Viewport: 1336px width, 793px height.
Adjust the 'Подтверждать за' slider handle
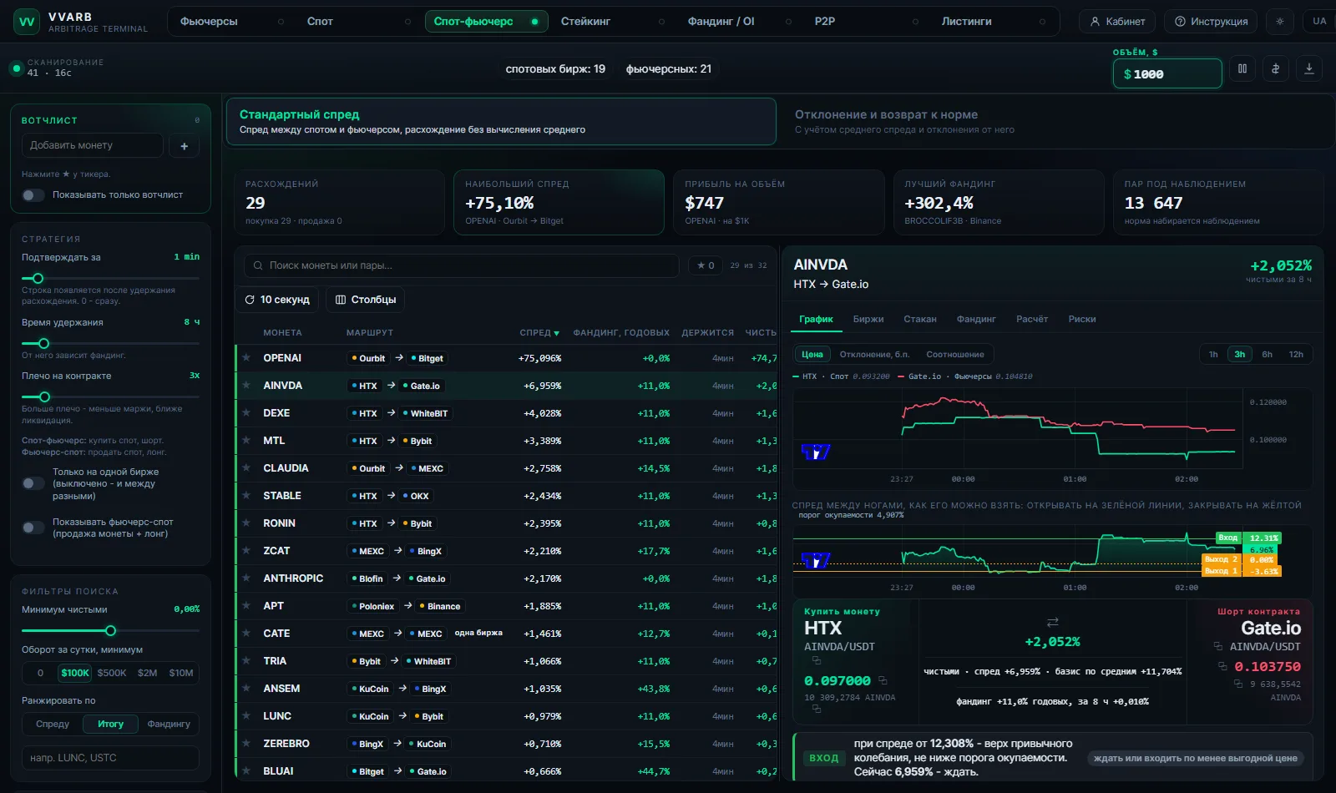click(x=38, y=278)
